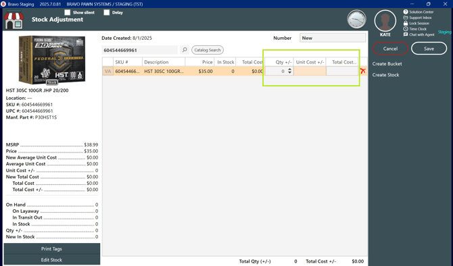Viewport: 453px width, 266px height.
Task: Click the Stock badge on product image
Action: pyautogui.click(x=52, y=82)
